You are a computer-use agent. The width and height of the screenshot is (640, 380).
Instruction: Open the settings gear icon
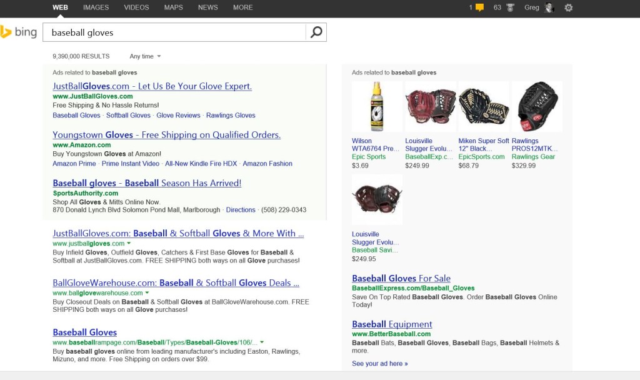click(569, 7)
